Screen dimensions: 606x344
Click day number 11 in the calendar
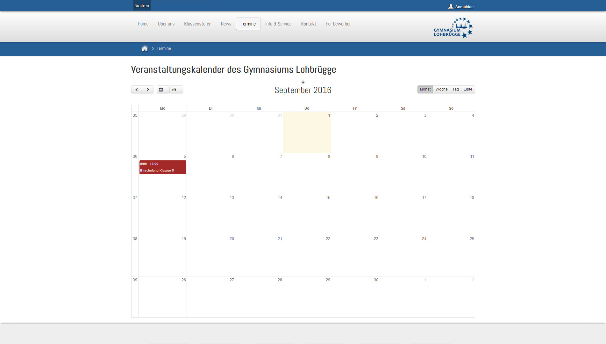pyautogui.click(x=472, y=157)
